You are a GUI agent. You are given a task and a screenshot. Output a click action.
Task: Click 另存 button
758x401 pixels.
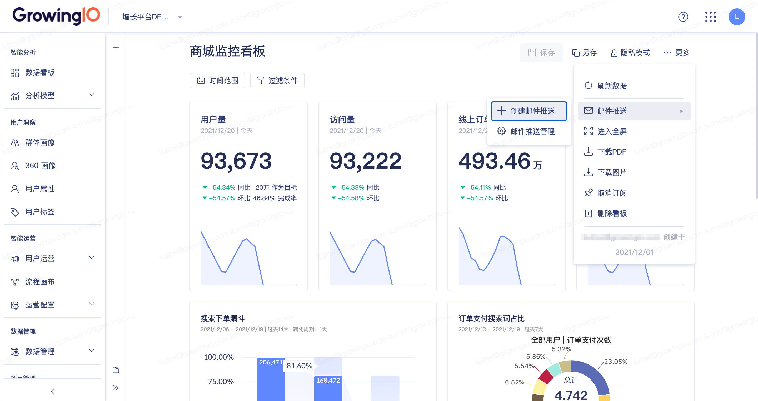coord(584,53)
